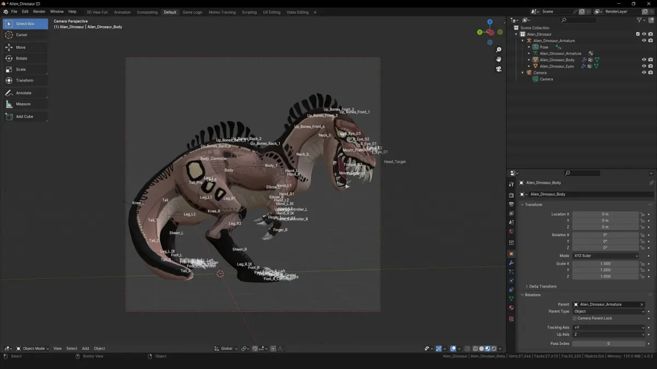Image resolution: width=657 pixels, height=369 pixels.
Task: Open the Modifiers properties wrench tab
Action: click(x=511, y=263)
